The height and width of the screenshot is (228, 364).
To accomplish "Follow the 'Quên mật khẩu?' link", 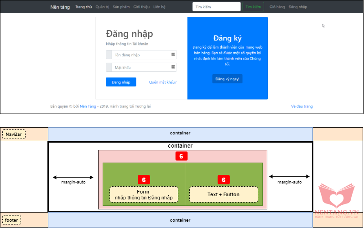I will click(x=162, y=82).
